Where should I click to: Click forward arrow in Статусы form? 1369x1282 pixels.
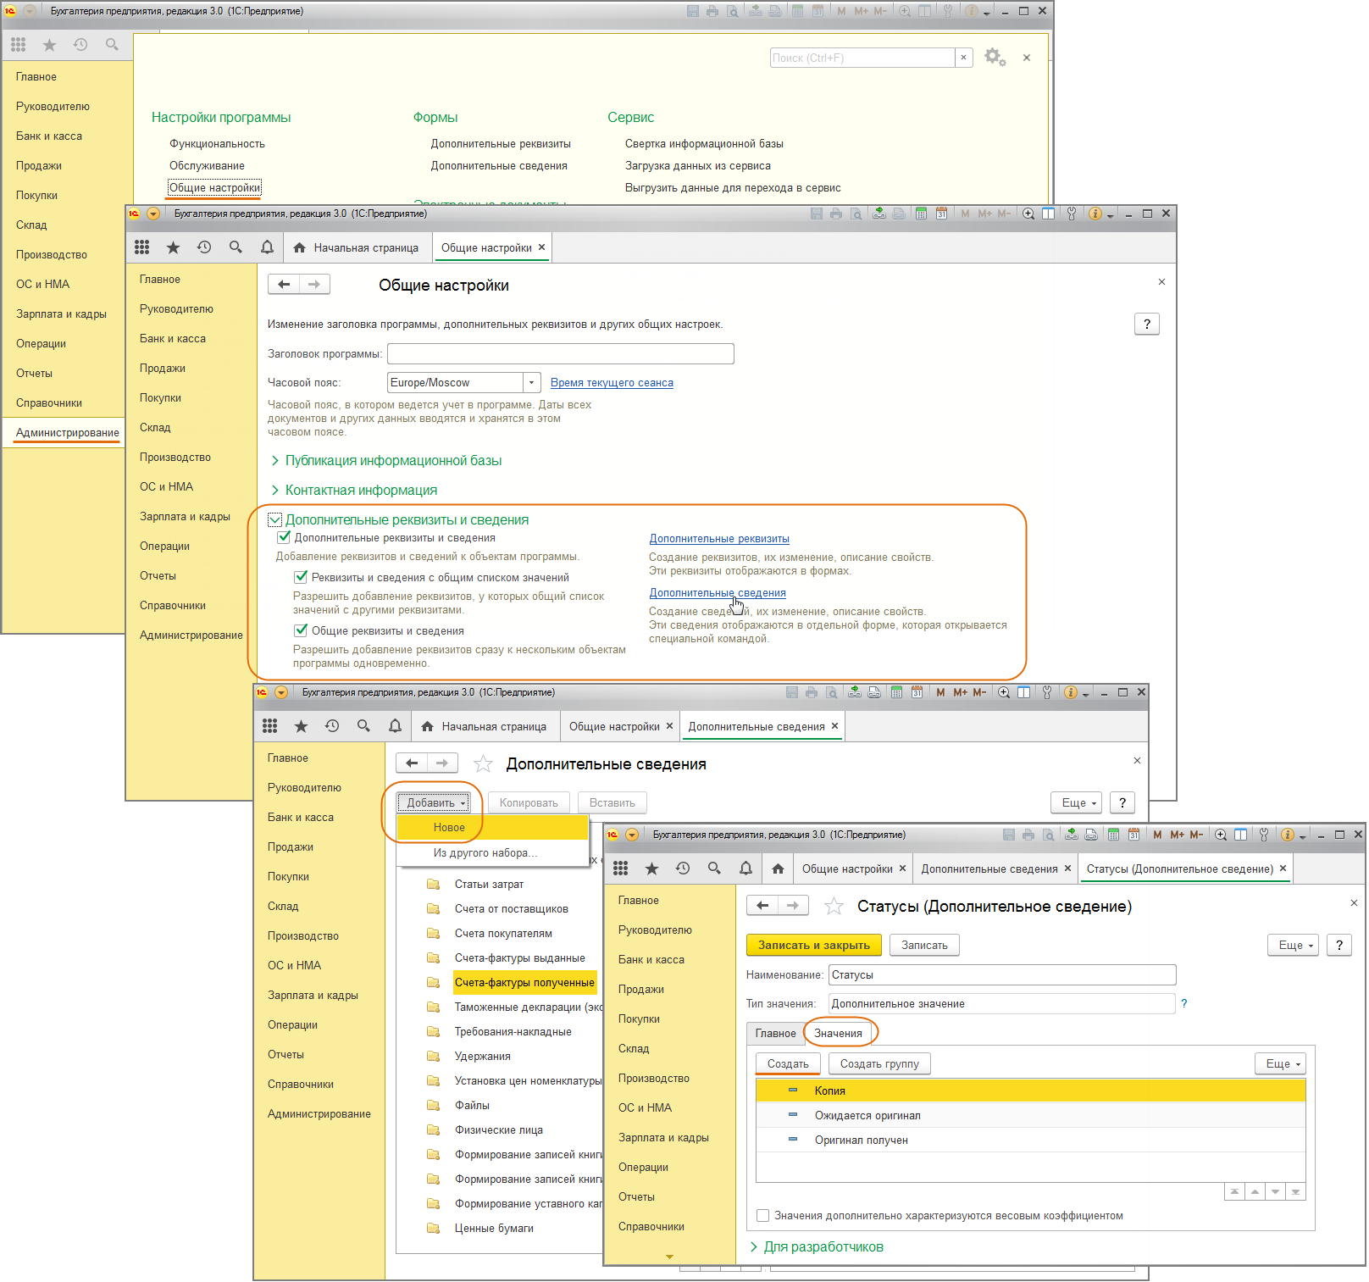tap(793, 906)
